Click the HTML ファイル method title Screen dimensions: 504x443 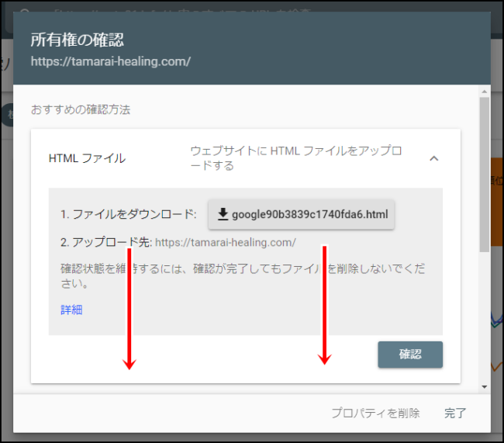(x=87, y=158)
